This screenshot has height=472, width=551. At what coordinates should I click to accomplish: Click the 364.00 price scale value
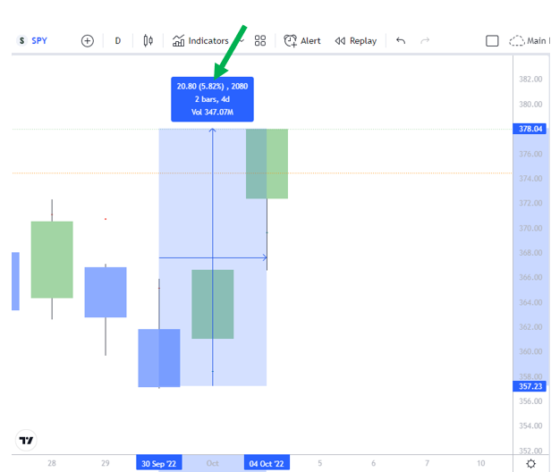coord(530,302)
